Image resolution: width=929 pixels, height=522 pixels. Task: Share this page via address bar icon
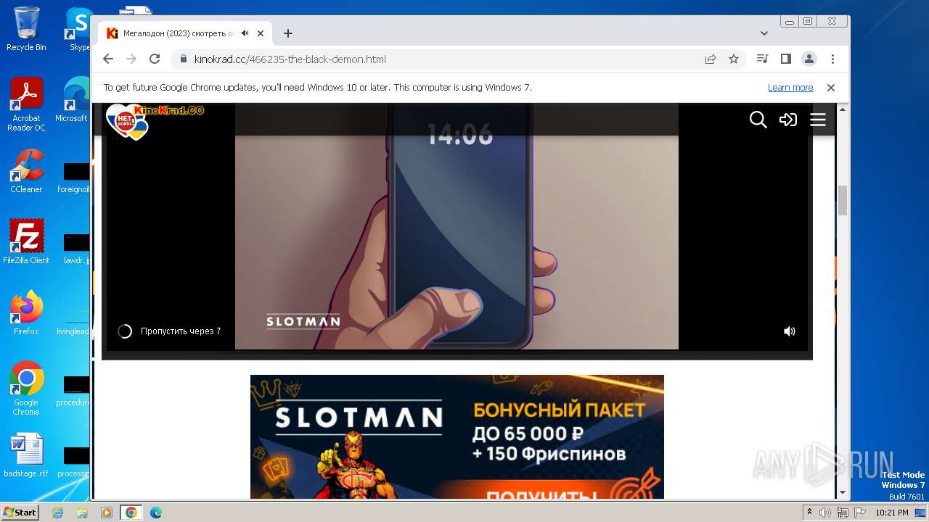(x=711, y=59)
